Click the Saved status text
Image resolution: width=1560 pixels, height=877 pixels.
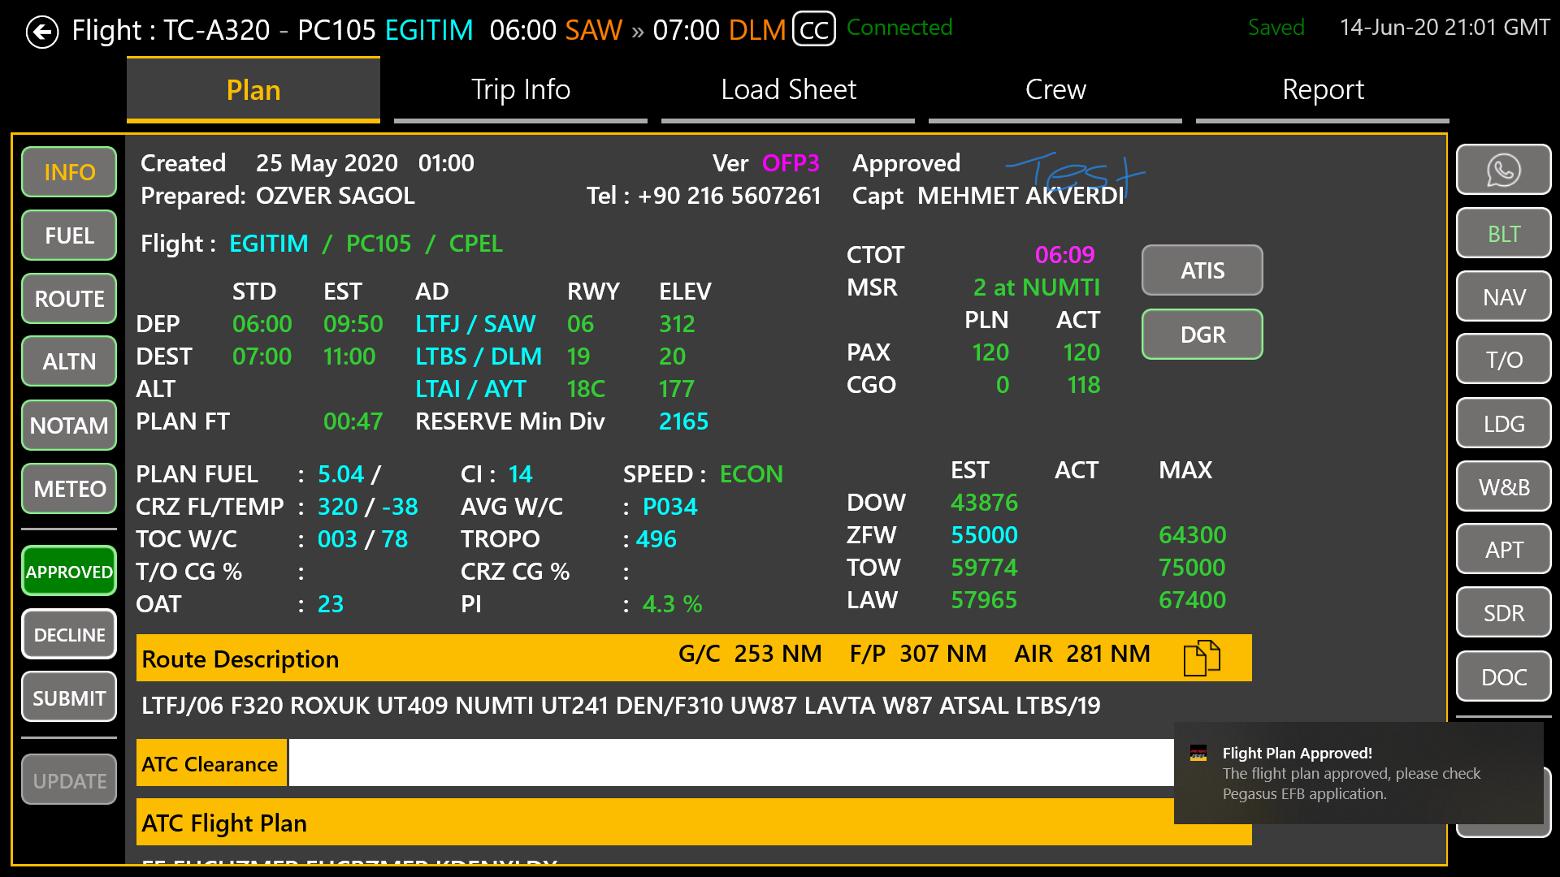click(1276, 28)
